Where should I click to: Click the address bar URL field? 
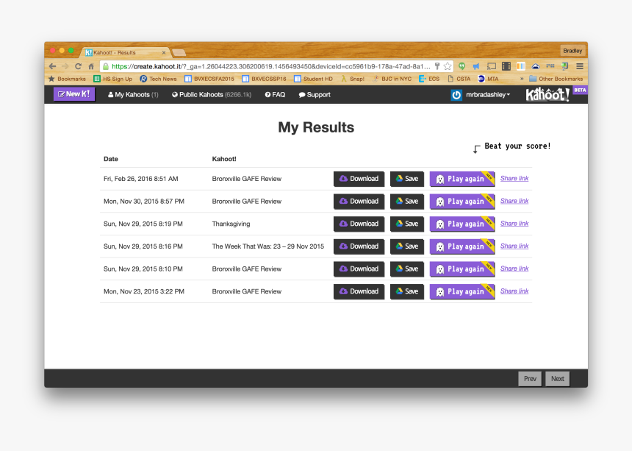coord(271,66)
